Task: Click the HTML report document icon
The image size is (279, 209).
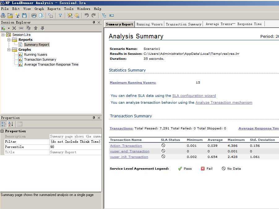Action: [x=41, y=15]
